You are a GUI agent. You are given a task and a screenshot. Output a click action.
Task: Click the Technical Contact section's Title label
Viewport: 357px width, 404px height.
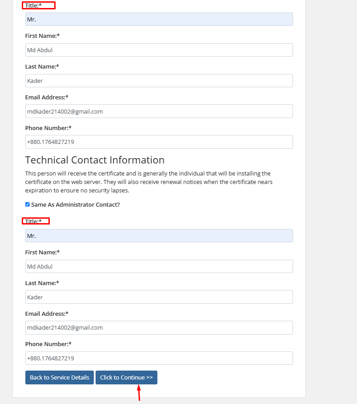[33, 221]
